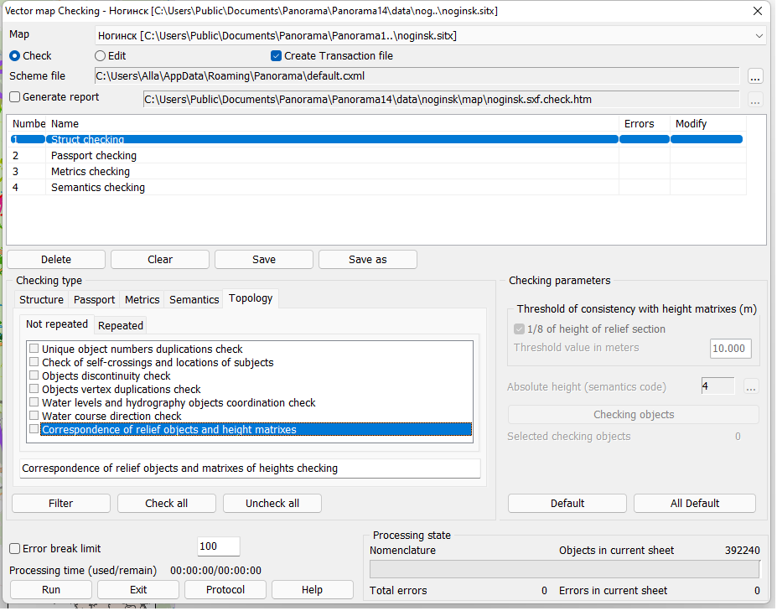Open the Protocol button
The width and height of the screenshot is (777, 616).
click(225, 590)
